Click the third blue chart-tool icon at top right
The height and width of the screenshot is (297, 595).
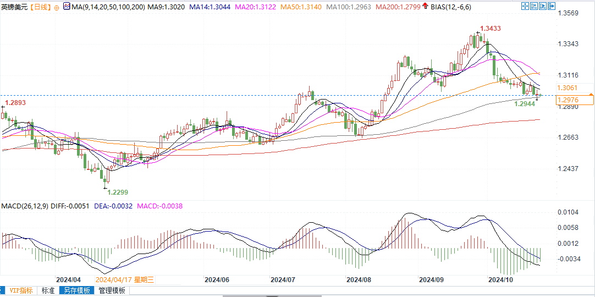click(543, 5)
